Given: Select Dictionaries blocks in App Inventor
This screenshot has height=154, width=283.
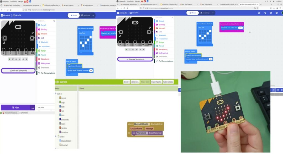Looking at the screenshot, I should [x=64, y=119].
